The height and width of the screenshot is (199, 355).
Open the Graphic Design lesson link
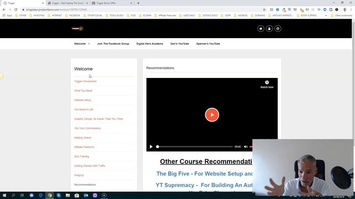tap(99, 119)
